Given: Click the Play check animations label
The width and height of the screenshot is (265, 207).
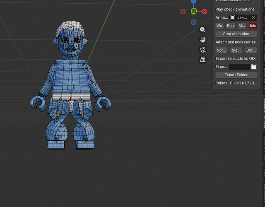Looking at the screenshot, I should click(x=235, y=9).
